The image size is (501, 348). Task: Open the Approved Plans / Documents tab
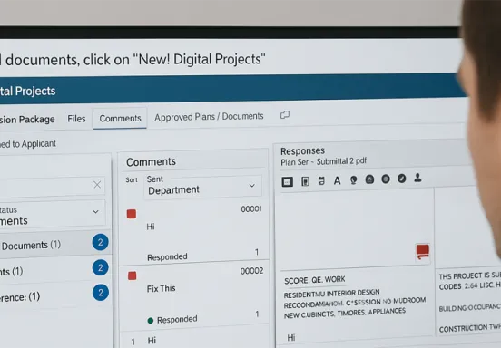209,117
